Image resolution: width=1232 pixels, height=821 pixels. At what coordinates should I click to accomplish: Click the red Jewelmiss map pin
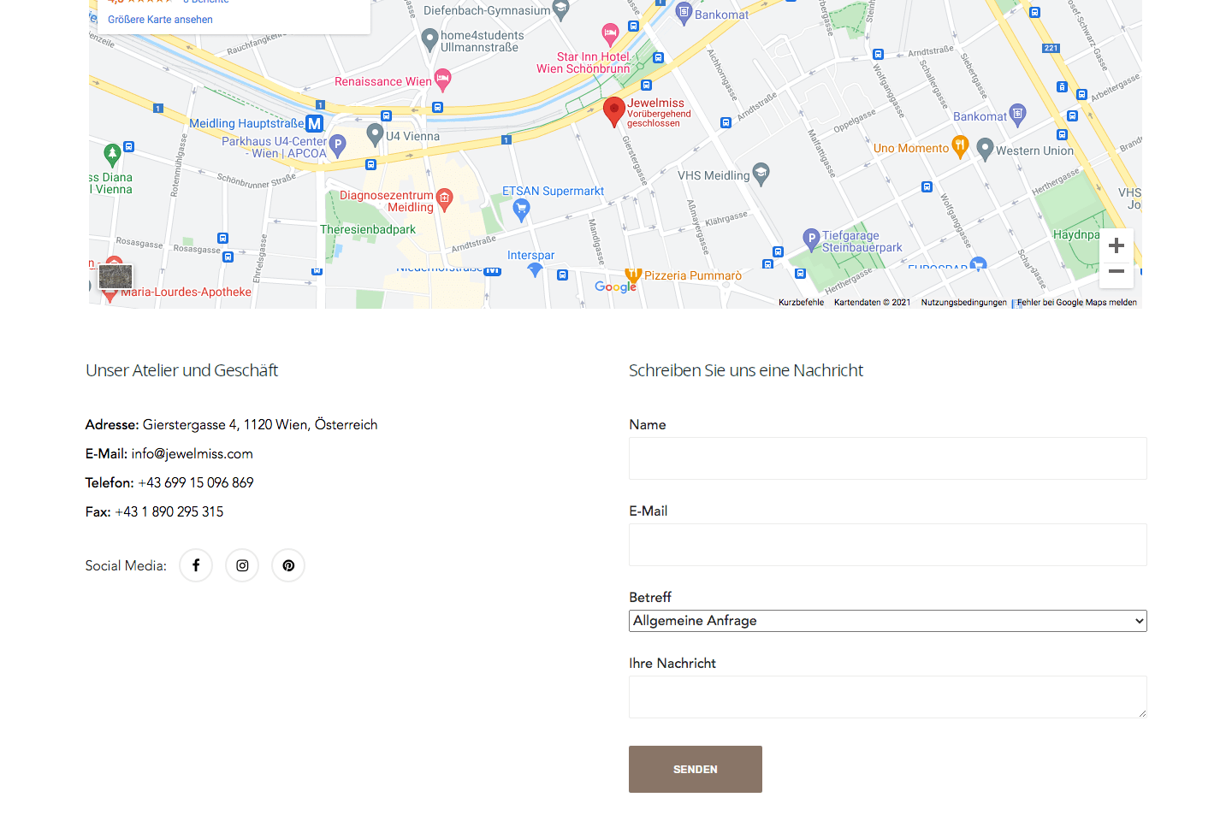pos(613,111)
